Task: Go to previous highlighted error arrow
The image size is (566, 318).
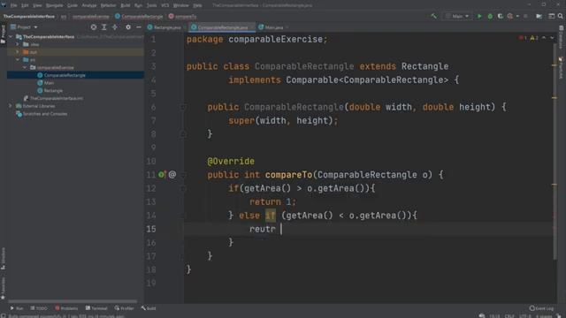Action: tap(544, 38)
